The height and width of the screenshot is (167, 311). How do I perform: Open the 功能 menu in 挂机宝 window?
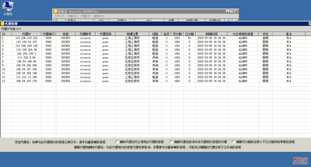[x=72, y=16]
